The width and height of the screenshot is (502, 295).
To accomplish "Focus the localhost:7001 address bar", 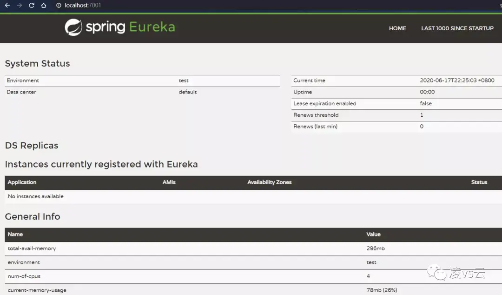I will (83, 5).
